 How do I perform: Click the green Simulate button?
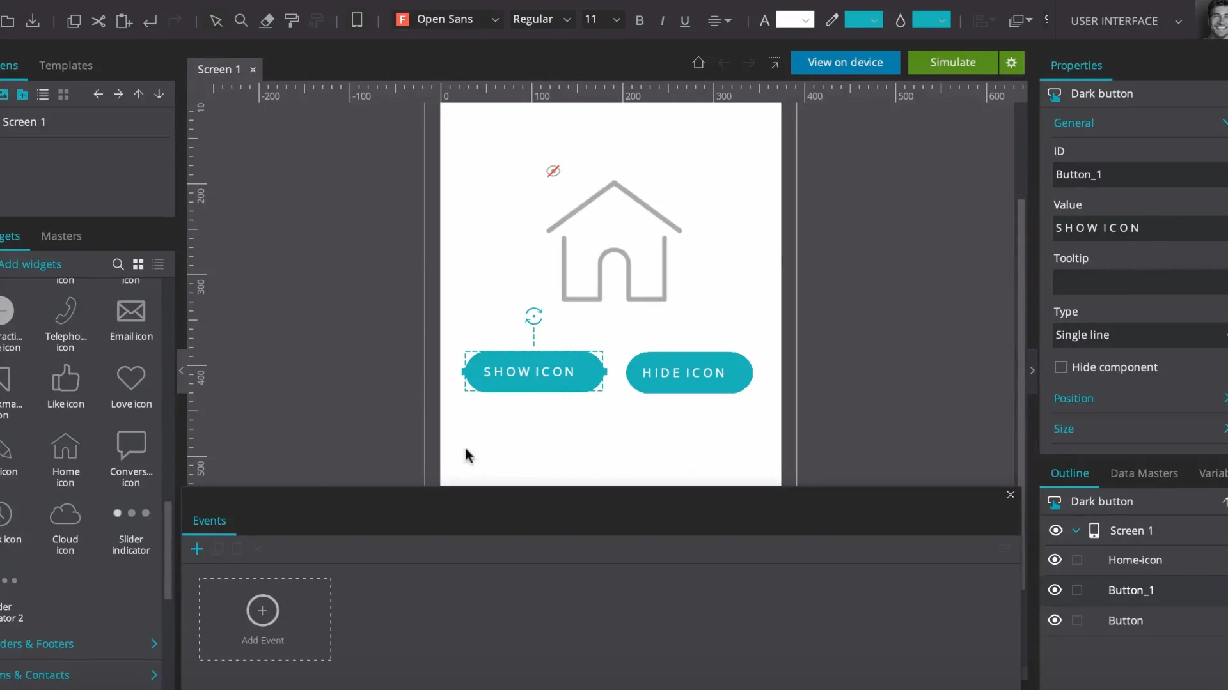pyautogui.click(x=952, y=63)
